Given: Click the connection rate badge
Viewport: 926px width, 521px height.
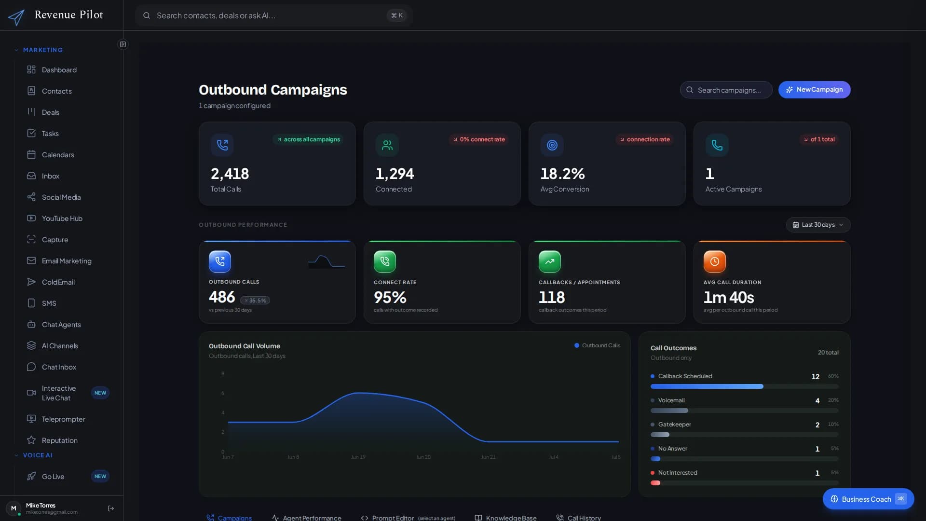Looking at the screenshot, I should [644, 139].
